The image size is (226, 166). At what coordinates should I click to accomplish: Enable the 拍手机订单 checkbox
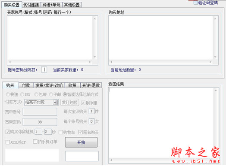tap(35, 142)
